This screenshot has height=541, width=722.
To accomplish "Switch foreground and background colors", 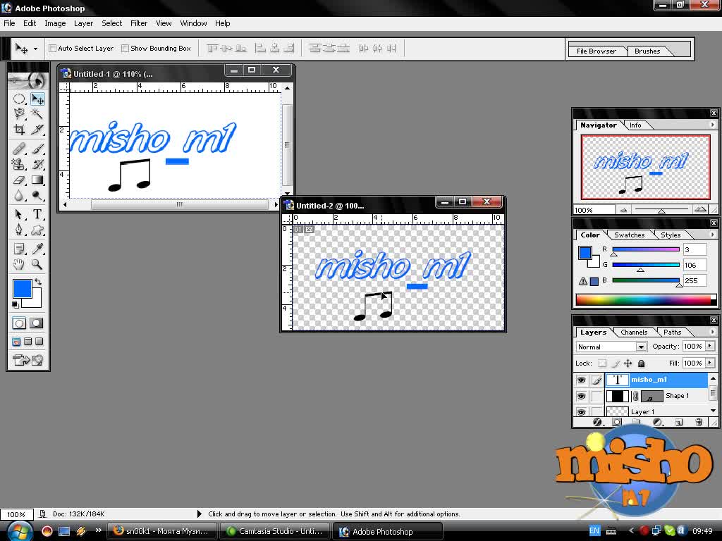I will click(x=38, y=281).
